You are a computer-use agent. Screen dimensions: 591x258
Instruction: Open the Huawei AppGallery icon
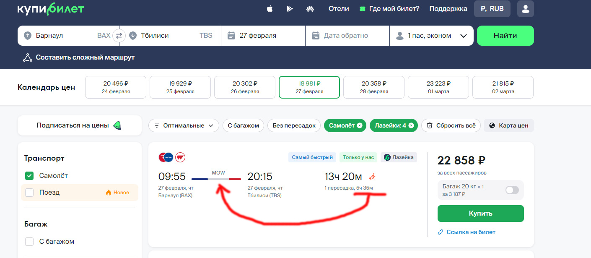pyautogui.click(x=310, y=8)
